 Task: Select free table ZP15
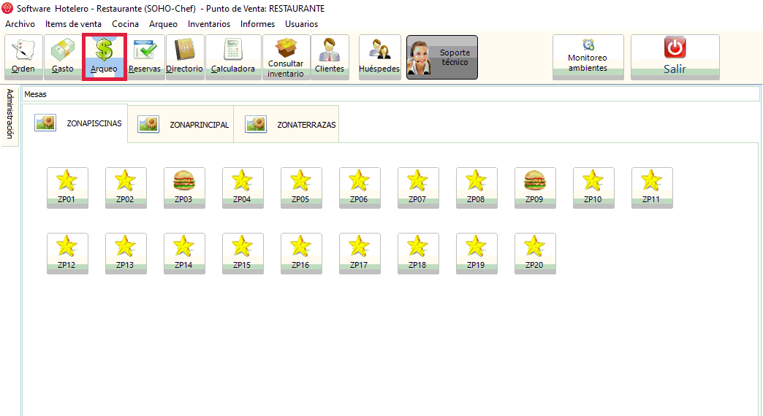[x=243, y=253]
